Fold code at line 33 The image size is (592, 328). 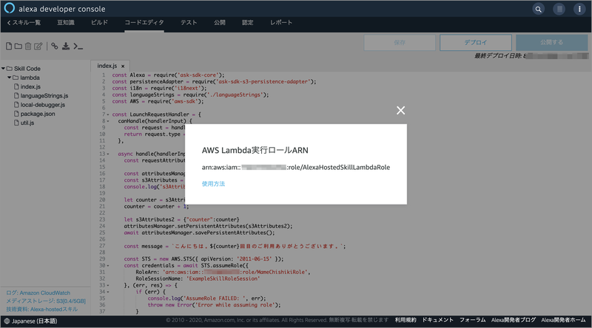pos(108,285)
